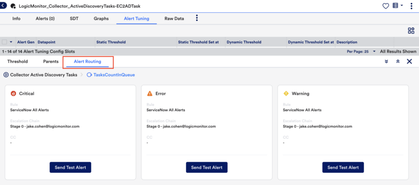Click the widget layout grid icon
419x185 pixels.
click(x=411, y=31)
